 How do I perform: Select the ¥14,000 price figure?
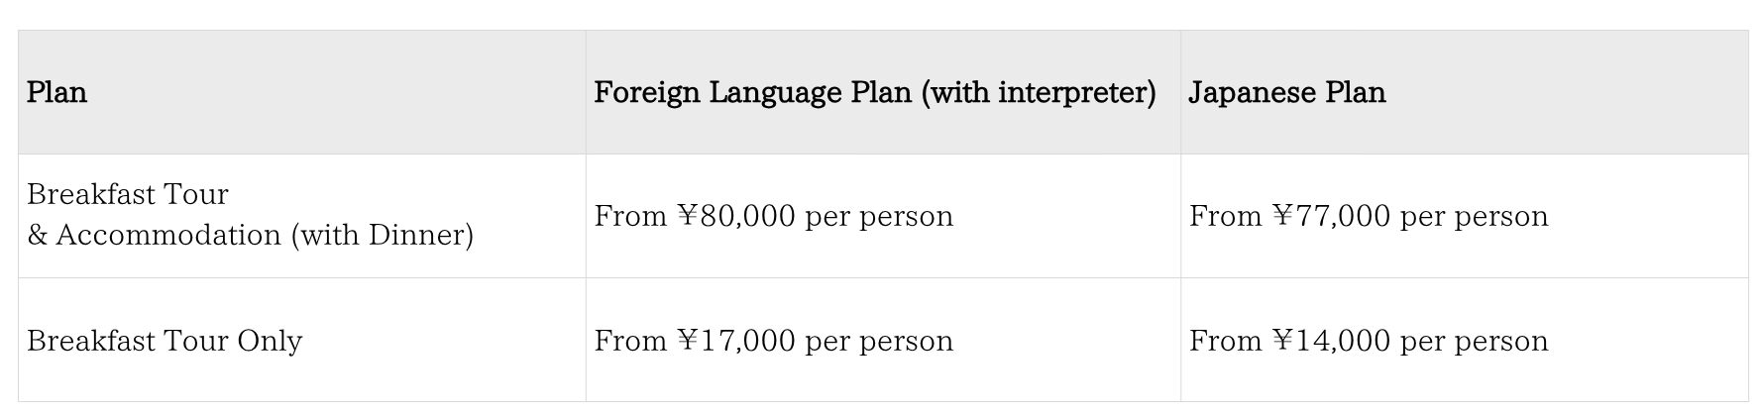click(1332, 341)
